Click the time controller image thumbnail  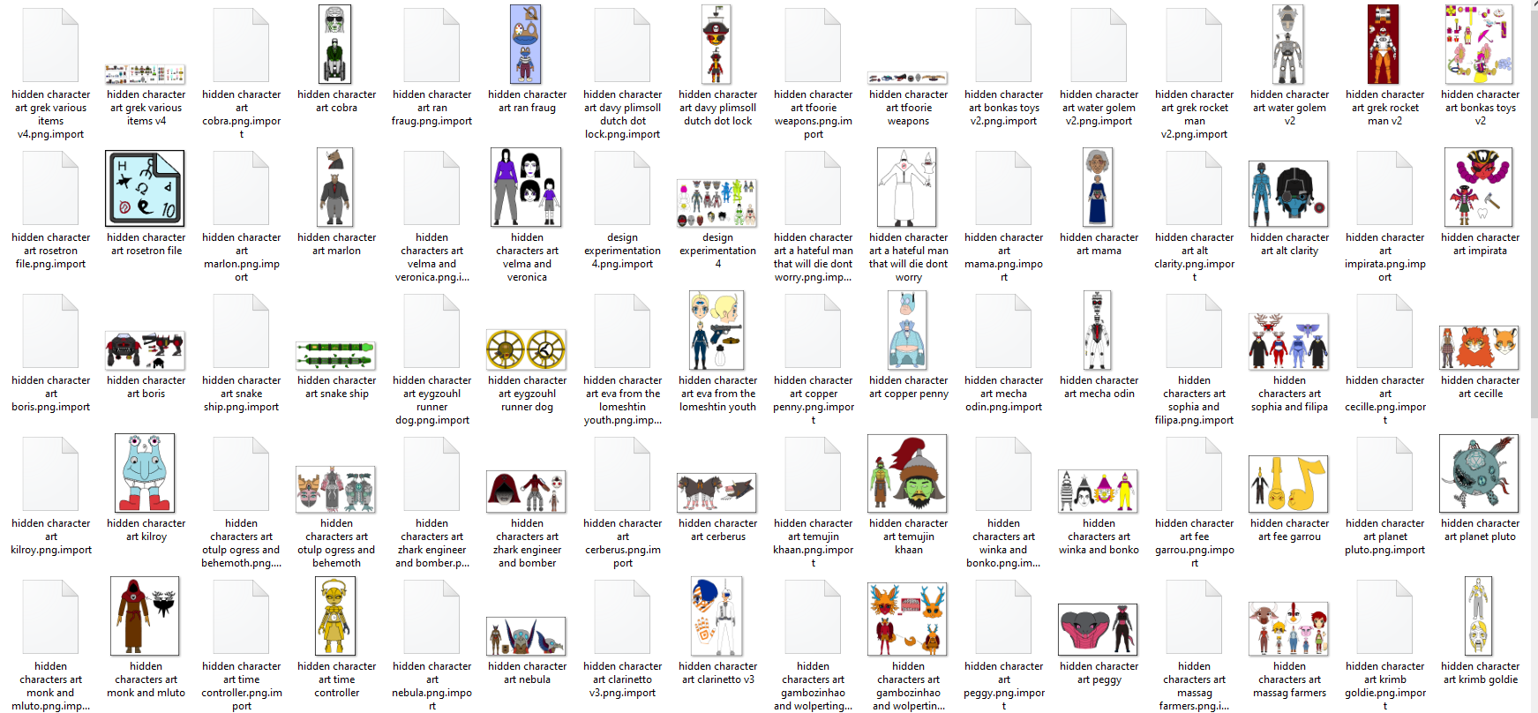coord(335,616)
